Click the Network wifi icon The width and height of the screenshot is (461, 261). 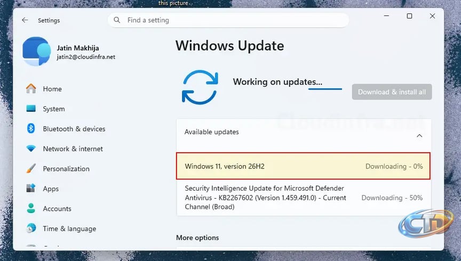31,149
